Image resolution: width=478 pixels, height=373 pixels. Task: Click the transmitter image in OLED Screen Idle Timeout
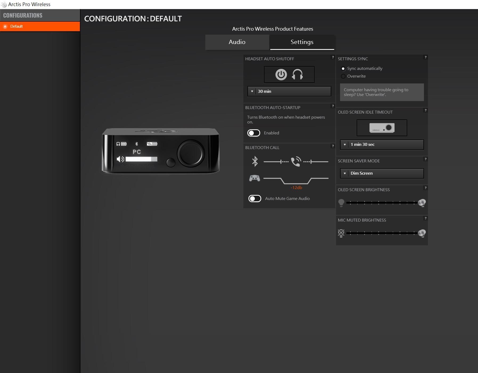coord(382,128)
